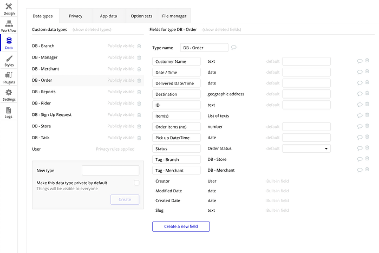Click the 'Order Status' field type text
The width and height of the screenshot is (379, 253).
click(219, 148)
